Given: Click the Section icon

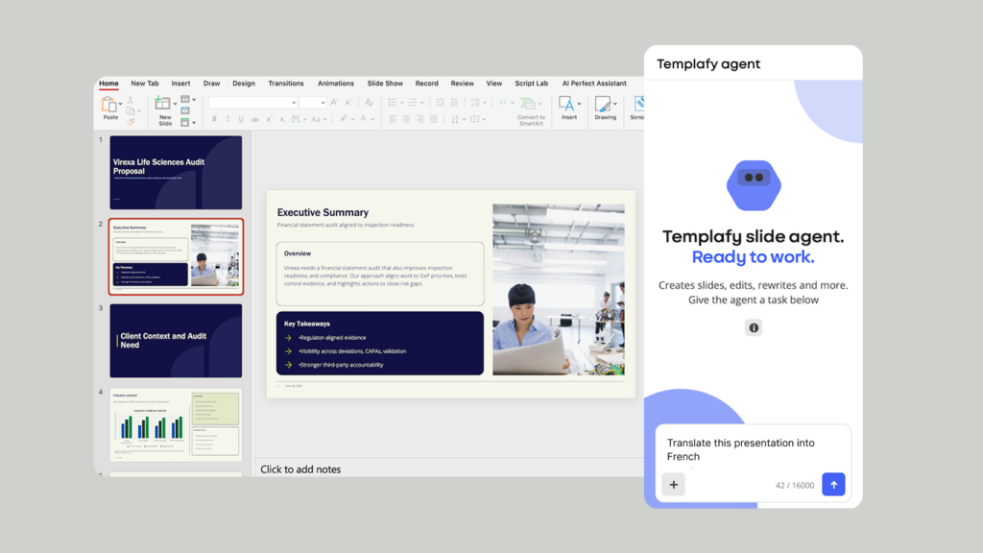Looking at the screenshot, I should (185, 122).
